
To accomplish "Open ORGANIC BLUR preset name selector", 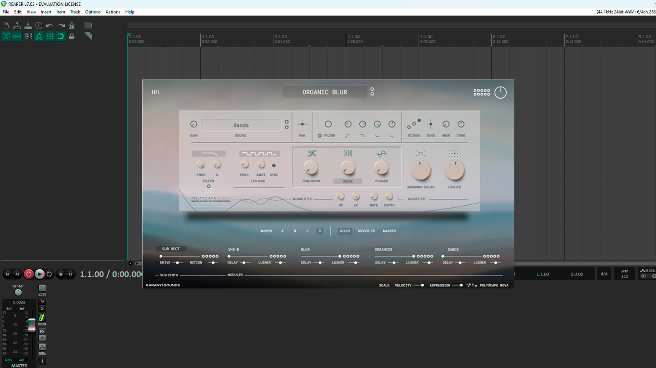I will click(x=325, y=92).
